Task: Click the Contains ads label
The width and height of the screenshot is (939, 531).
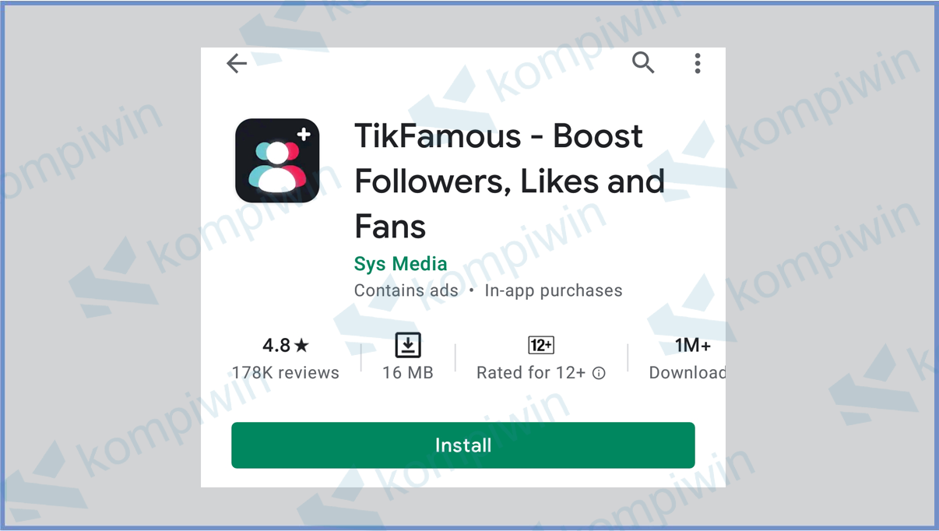Action: (x=406, y=290)
